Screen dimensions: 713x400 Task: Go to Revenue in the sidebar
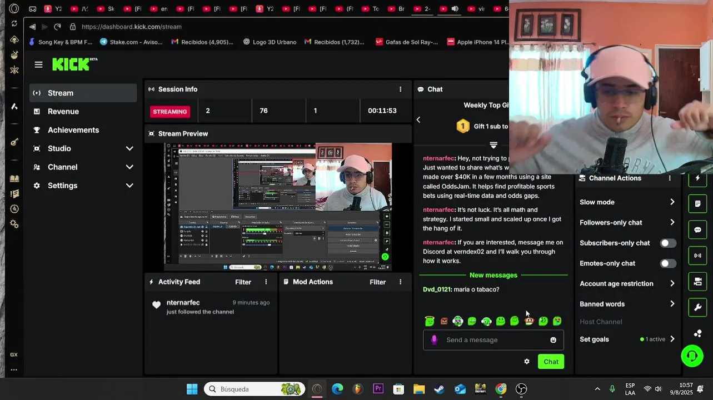[83, 112]
